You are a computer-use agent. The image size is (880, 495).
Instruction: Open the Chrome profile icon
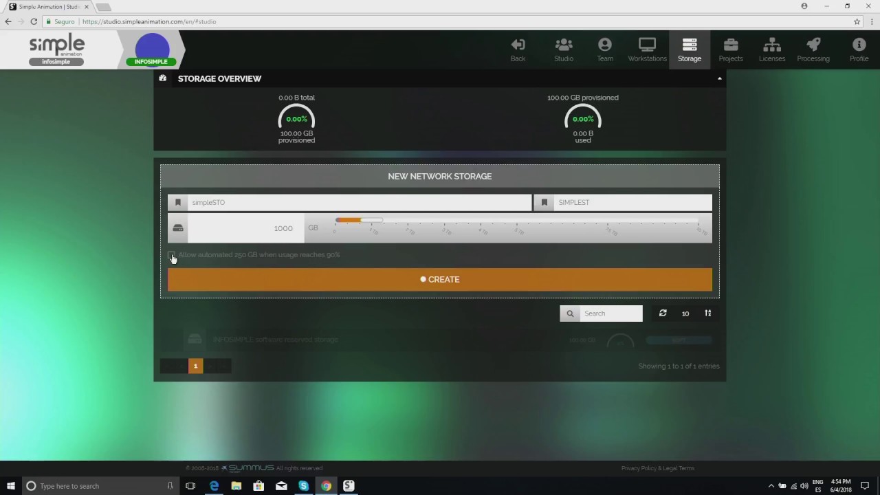pyautogui.click(x=804, y=6)
